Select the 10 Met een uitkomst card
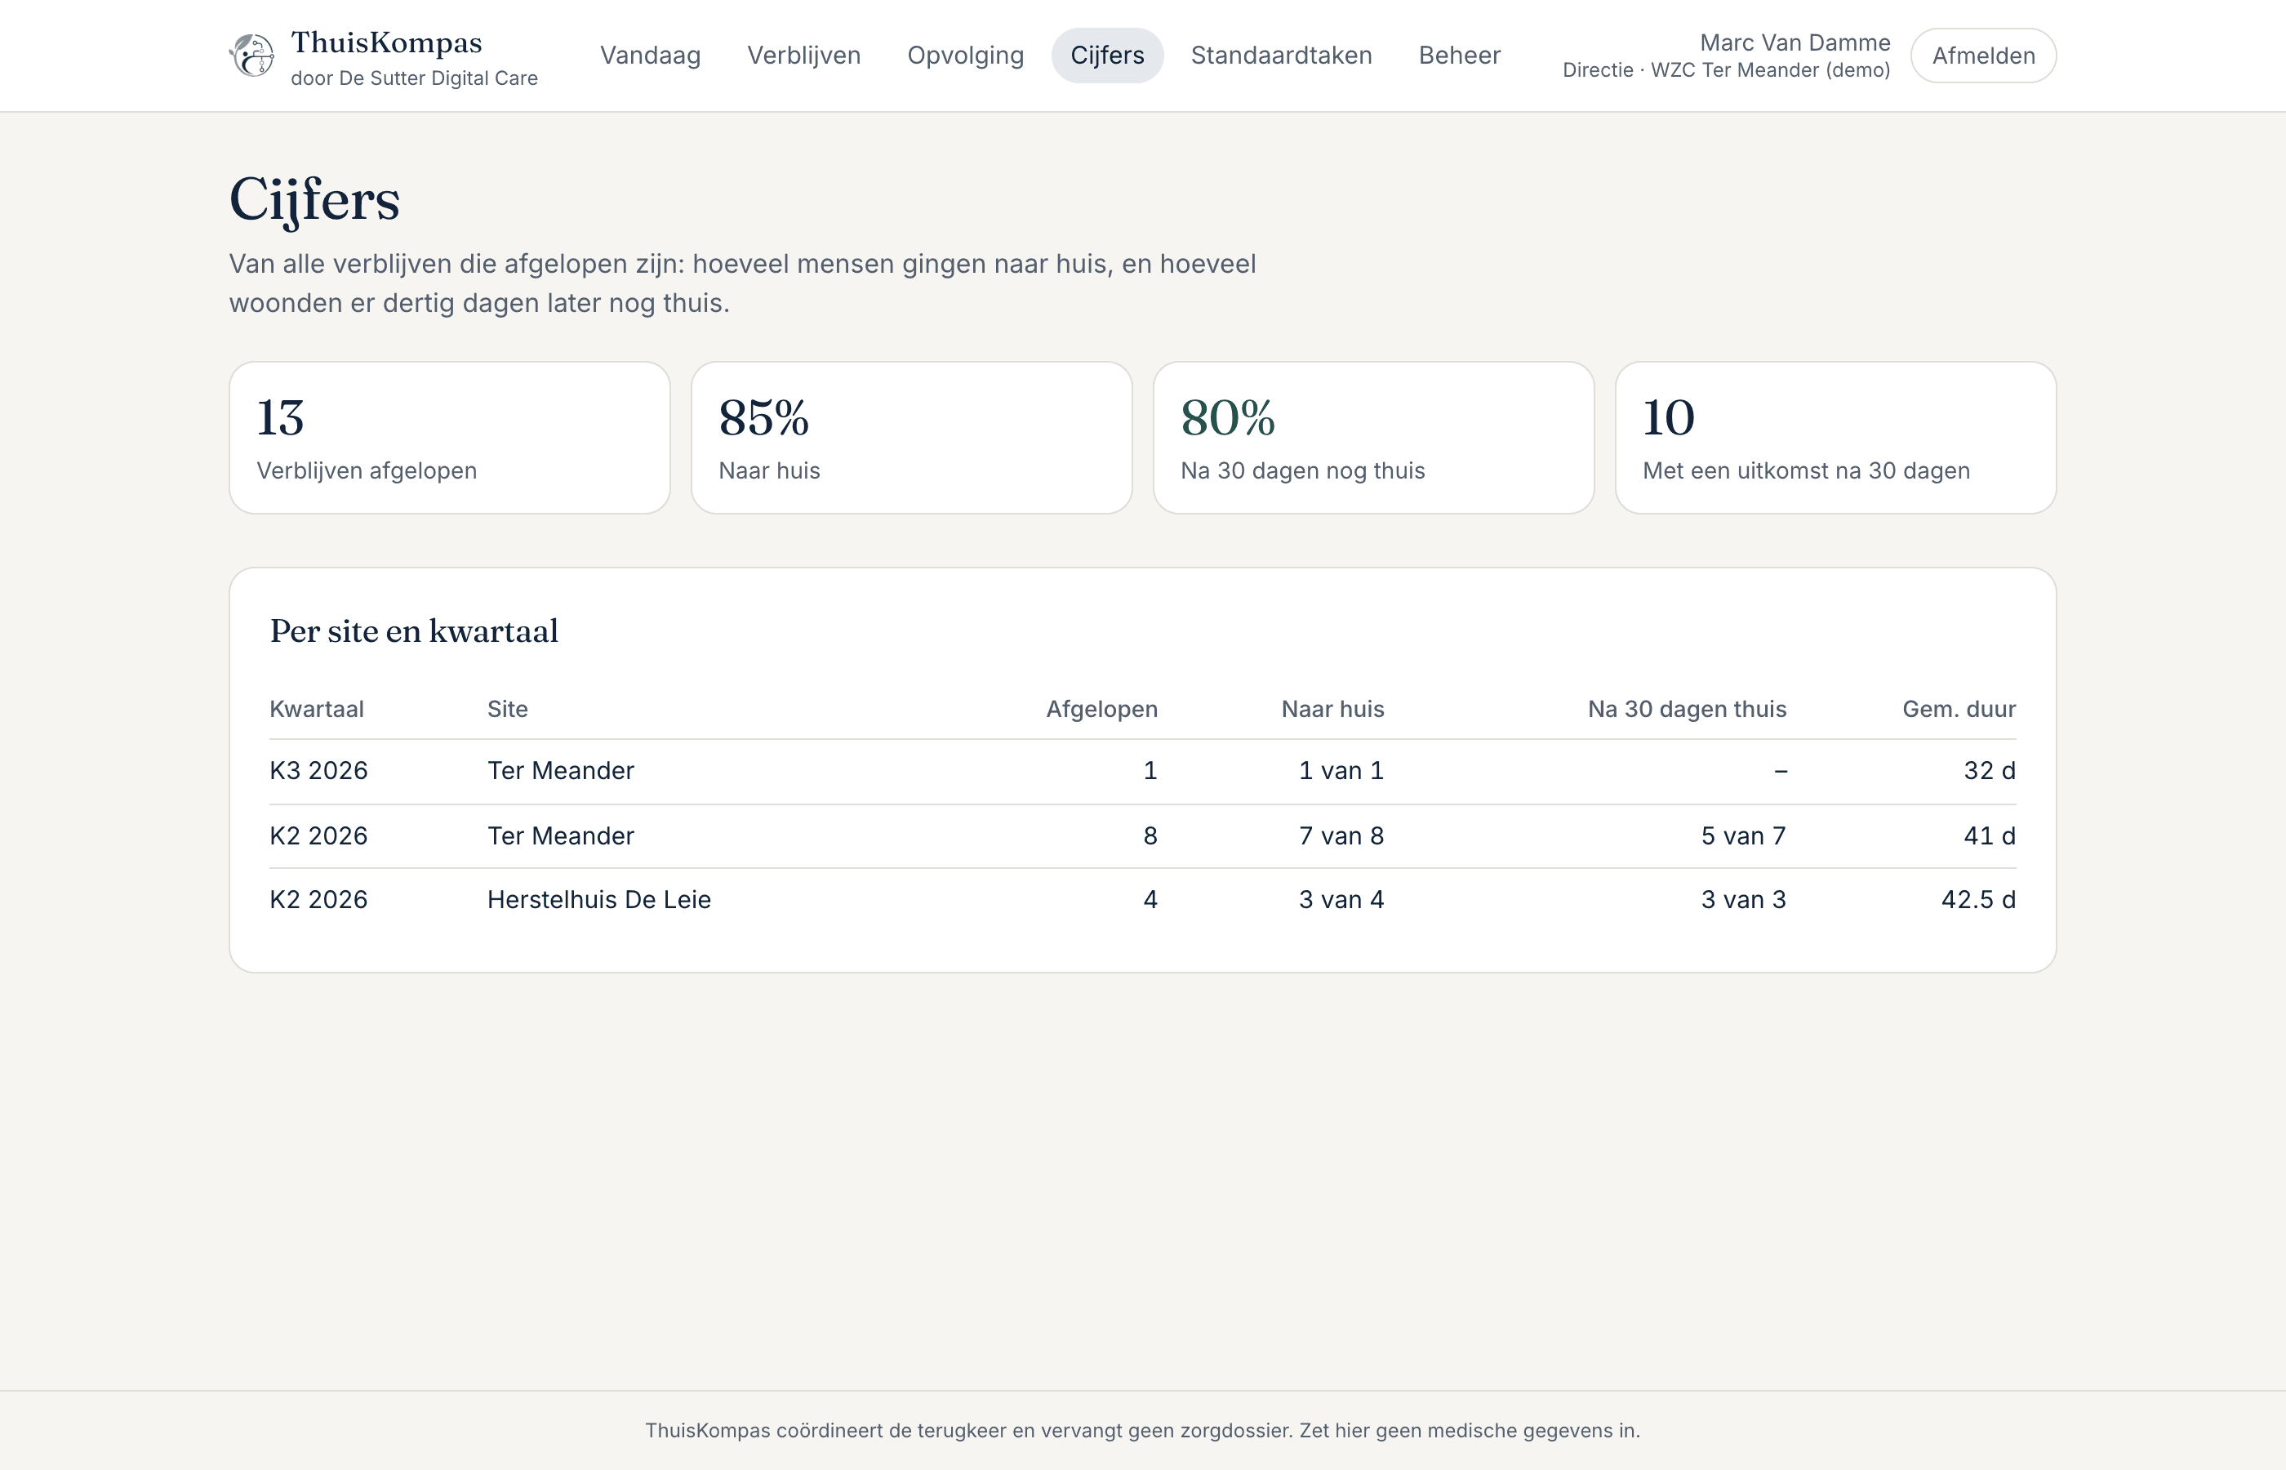 (x=1835, y=437)
